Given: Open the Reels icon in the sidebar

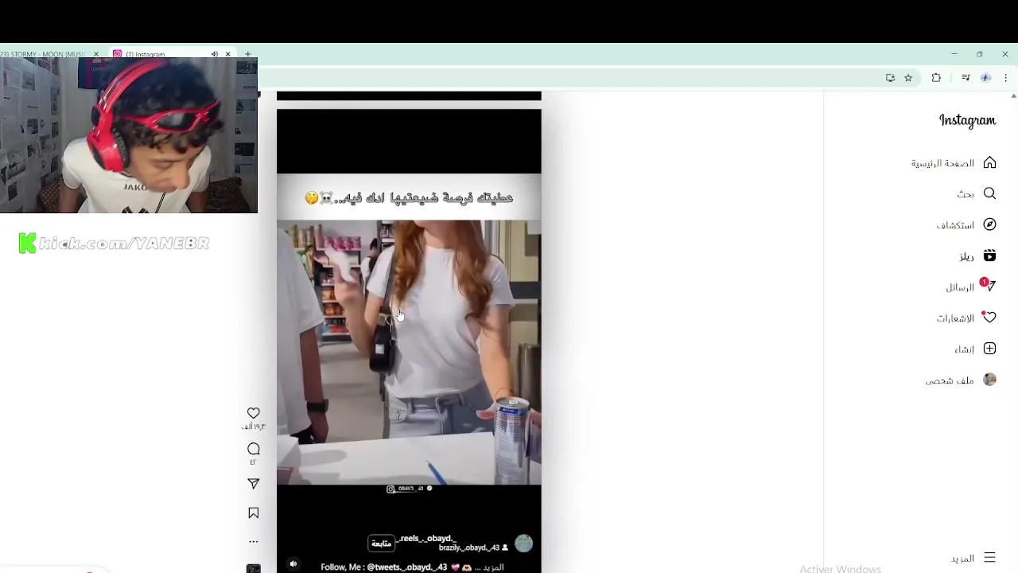Looking at the screenshot, I should click(x=989, y=255).
